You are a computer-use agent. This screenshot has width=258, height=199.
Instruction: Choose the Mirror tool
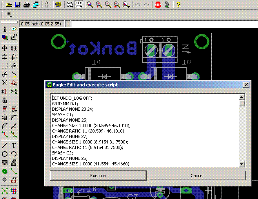4,57
